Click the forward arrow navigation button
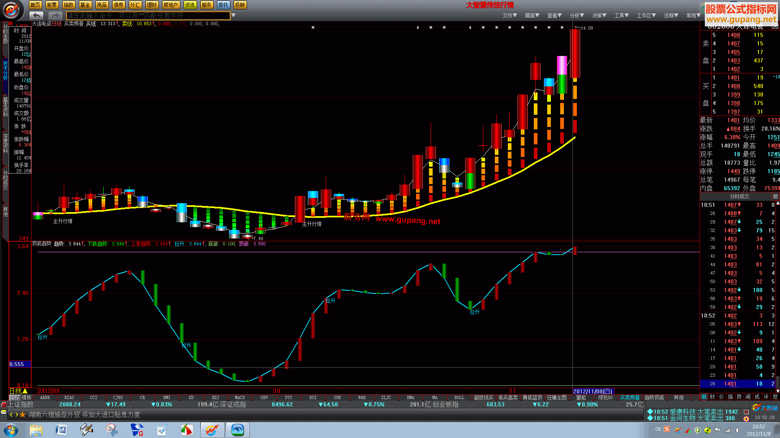 click(55, 15)
